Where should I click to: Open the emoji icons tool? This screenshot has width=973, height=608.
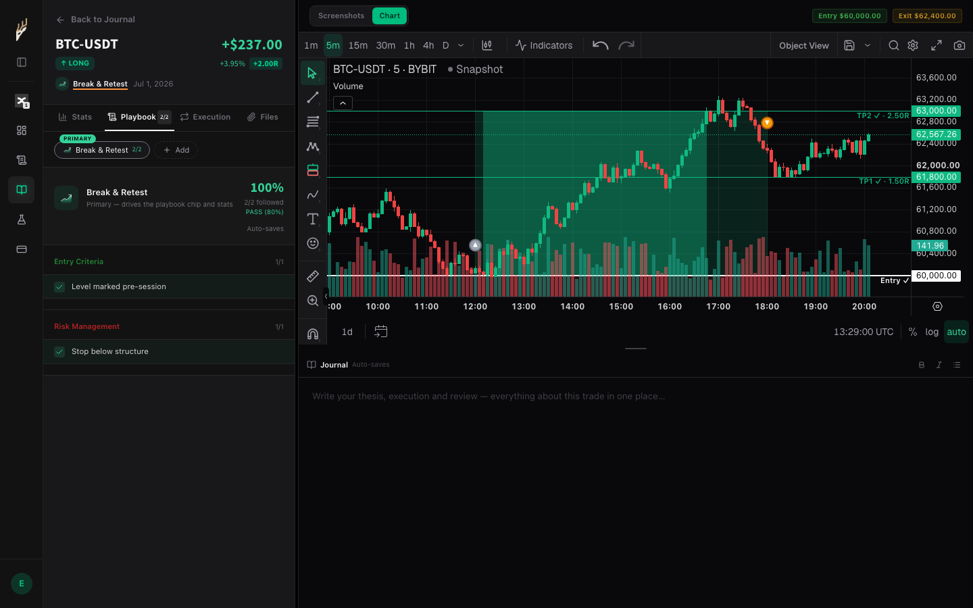coord(312,243)
